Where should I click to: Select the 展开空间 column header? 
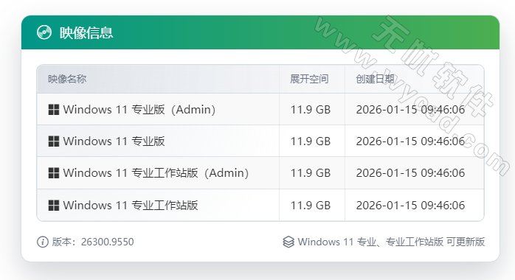pyautogui.click(x=309, y=79)
